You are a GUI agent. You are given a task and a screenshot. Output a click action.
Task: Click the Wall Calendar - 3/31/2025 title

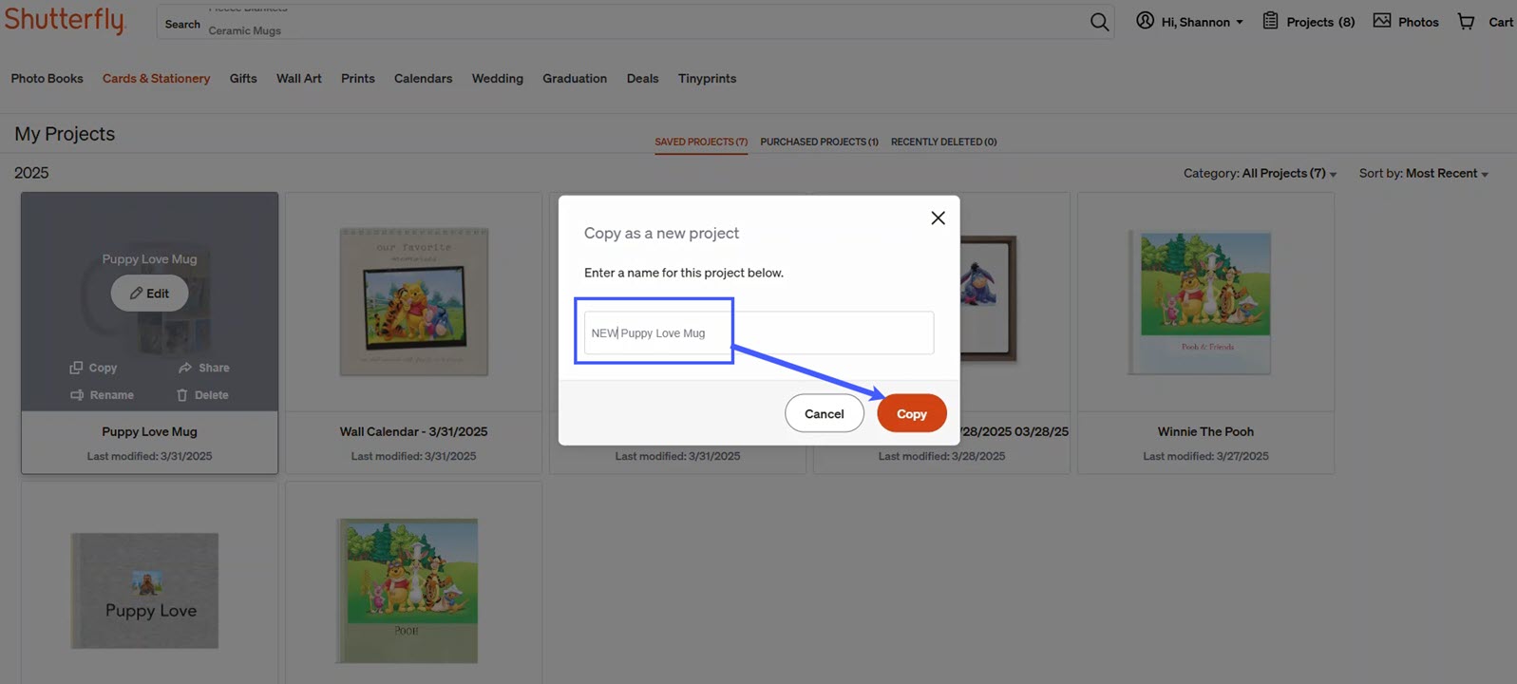point(413,431)
